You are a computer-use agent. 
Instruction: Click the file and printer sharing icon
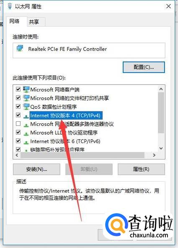[x=26, y=98]
